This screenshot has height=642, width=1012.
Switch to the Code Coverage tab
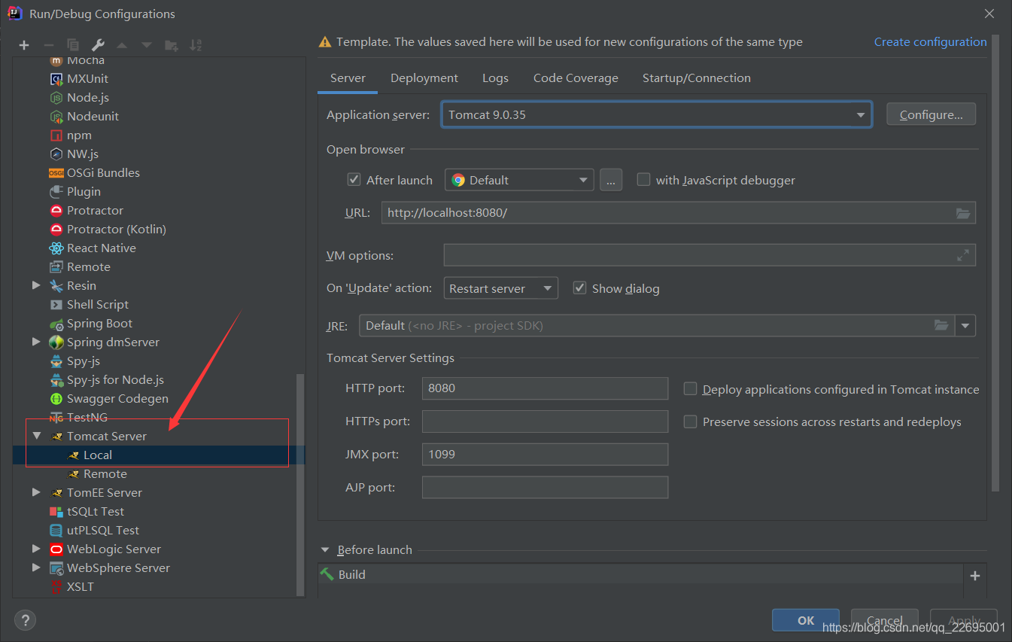click(x=576, y=78)
